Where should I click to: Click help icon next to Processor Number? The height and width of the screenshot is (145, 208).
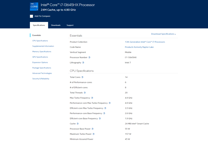[89, 58]
